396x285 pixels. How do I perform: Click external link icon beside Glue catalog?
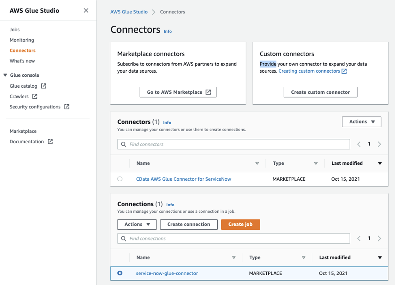[x=44, y=86]
